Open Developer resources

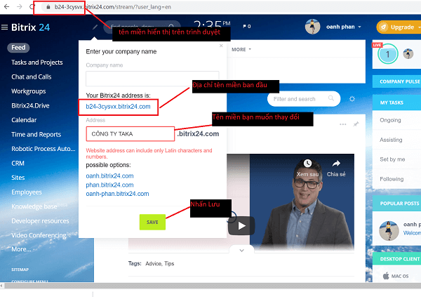(x=40, y=221)
